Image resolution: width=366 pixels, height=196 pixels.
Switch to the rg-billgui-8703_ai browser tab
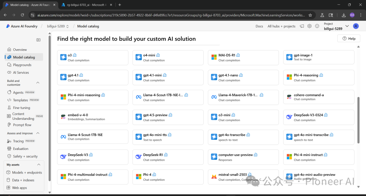[86, 5]
